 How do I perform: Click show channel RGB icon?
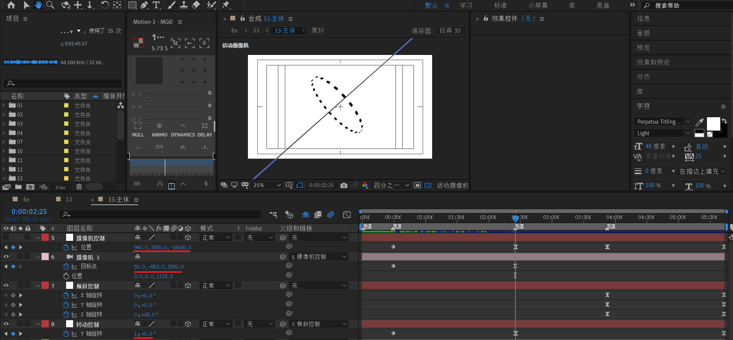click(x=365, y=185)
